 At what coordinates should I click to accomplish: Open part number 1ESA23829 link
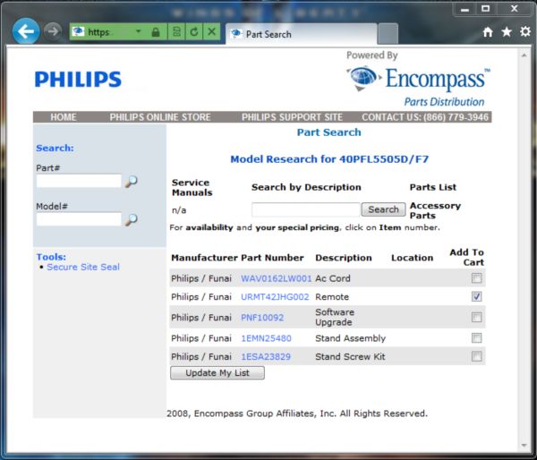click(x=266, y=356)
